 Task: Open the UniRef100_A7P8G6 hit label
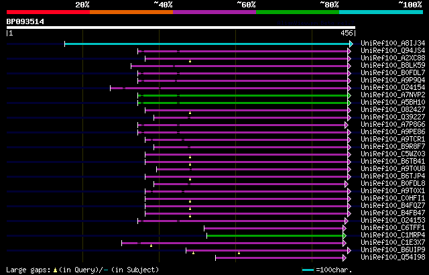coord(393,125)
